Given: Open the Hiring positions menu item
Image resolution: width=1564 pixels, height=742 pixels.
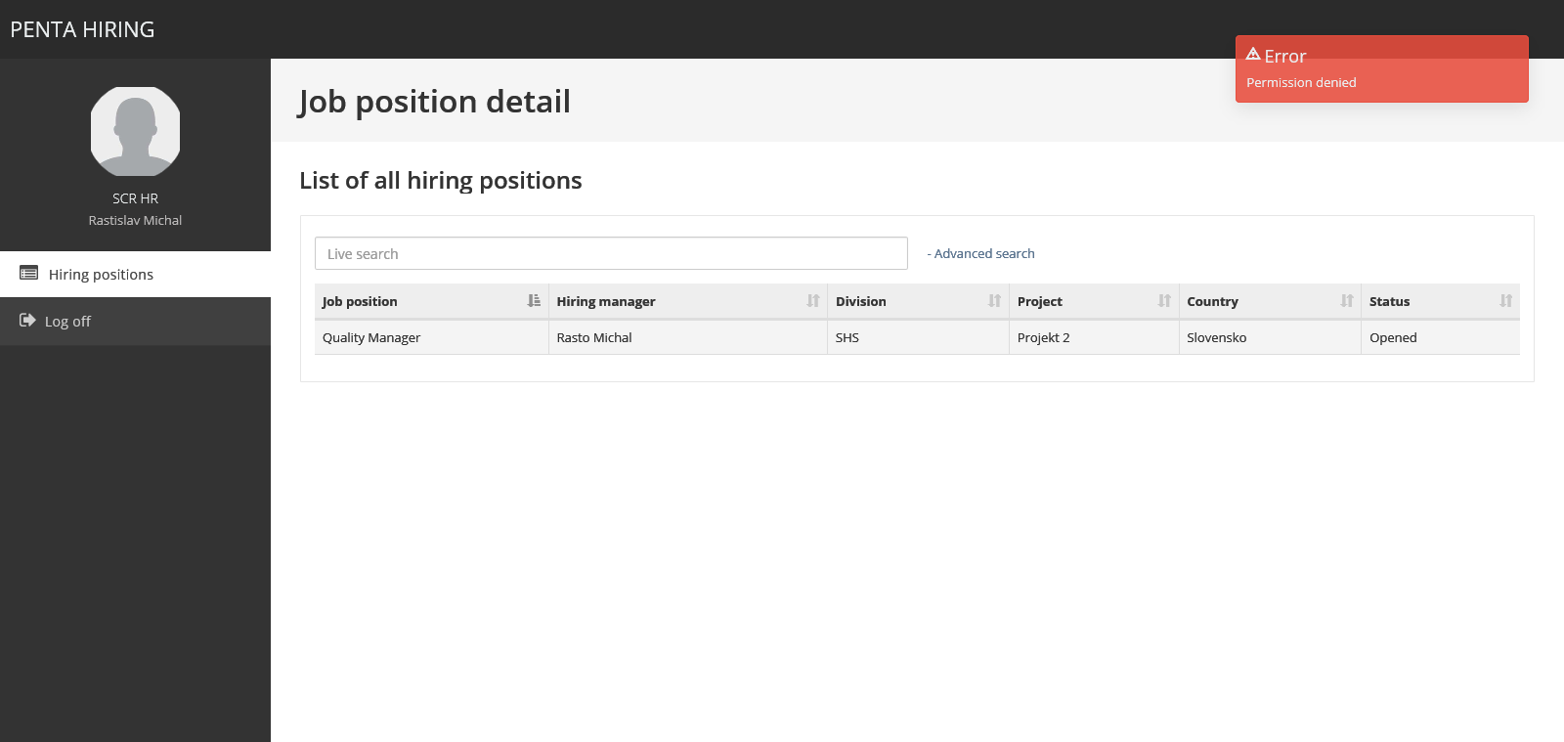Looking at the screenshot, I should 101,275.
